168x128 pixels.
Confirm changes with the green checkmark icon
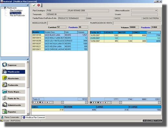(x=34, y=5)
